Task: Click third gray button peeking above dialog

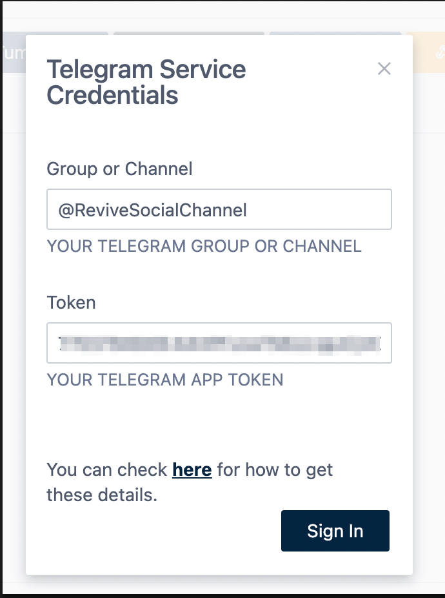Action: click(x=335, y=33)
